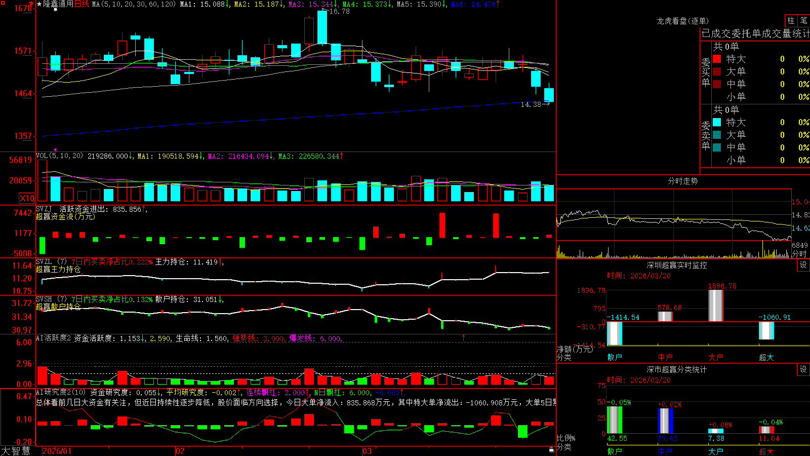810x456 pixels.
Task: Open 设 settings for 深圳超赢实时监控
Action: click(803, 265)
